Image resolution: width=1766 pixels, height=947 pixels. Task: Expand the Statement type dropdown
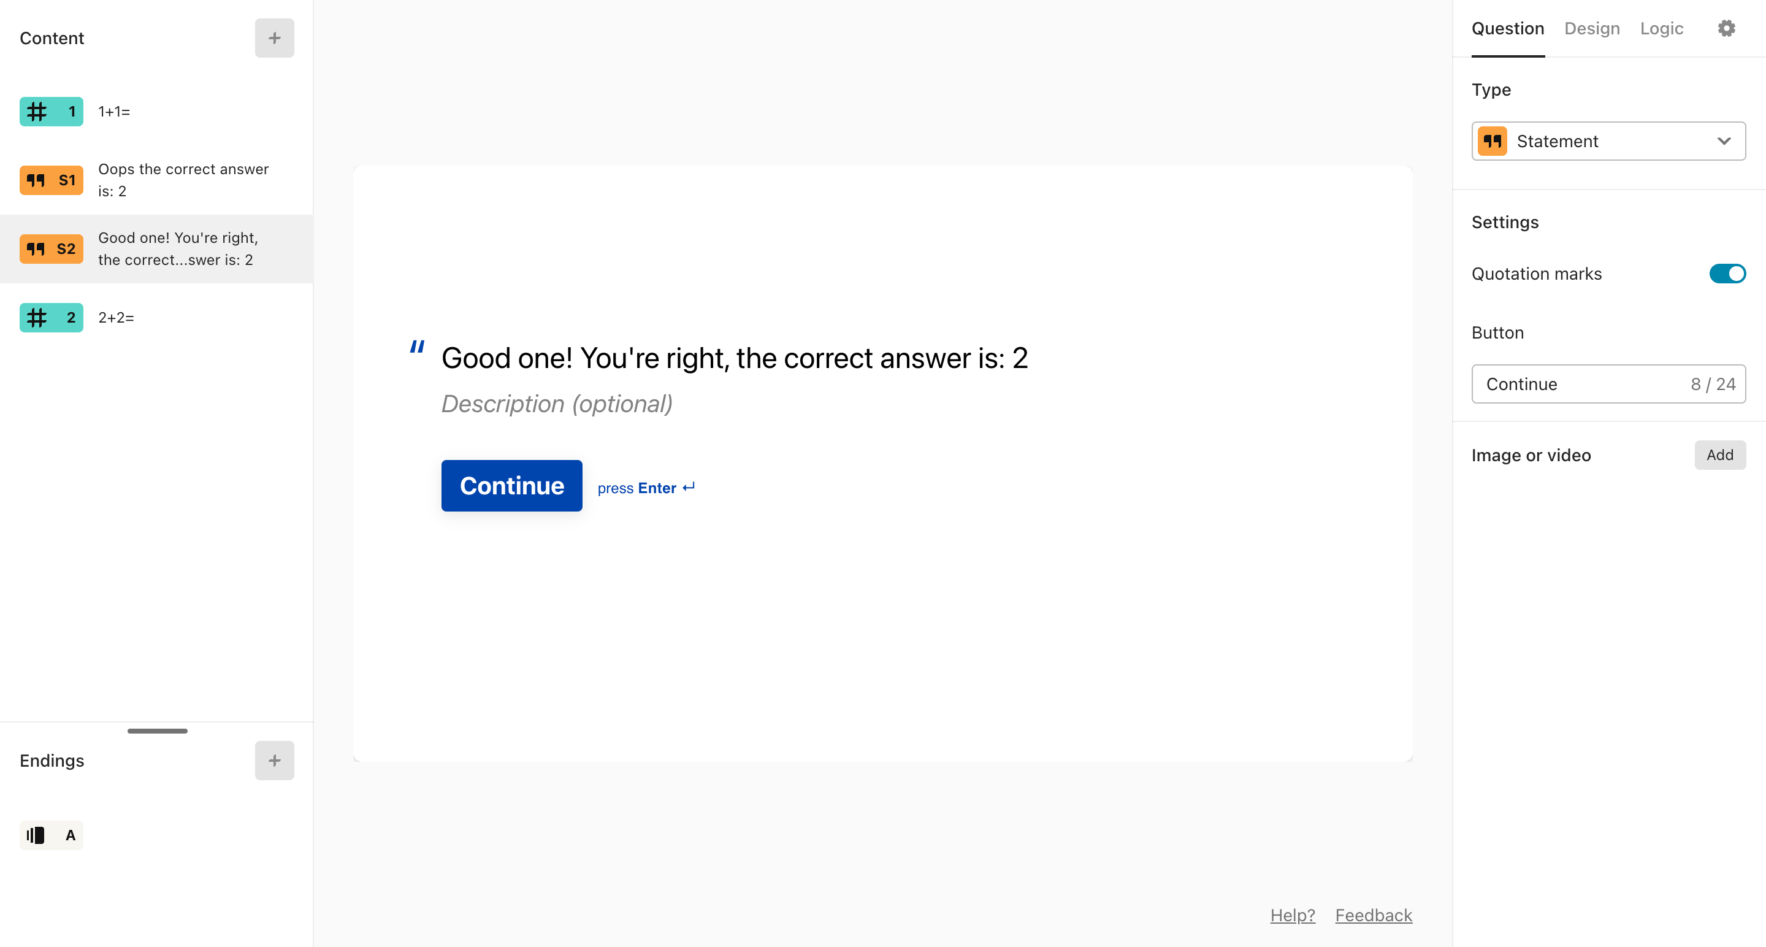pyautogui.click(x=1608, y=141)
